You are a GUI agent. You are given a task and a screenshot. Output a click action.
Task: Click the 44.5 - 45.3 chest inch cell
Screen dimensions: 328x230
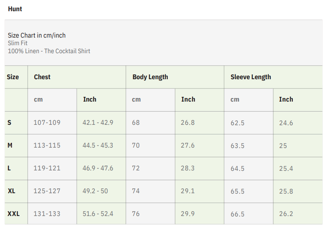click(98, 145)
